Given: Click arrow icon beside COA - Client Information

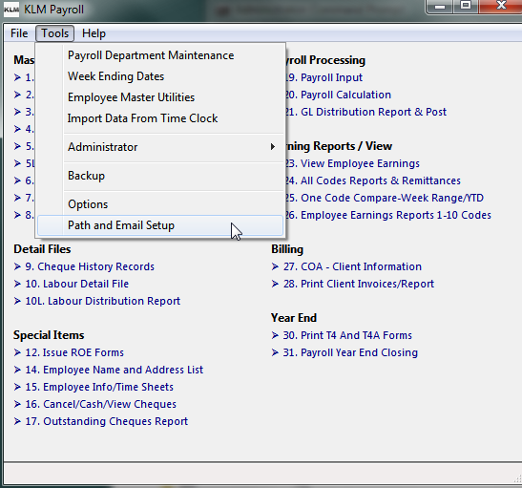Looking at the screenshot, I should [x=275, y=266].
